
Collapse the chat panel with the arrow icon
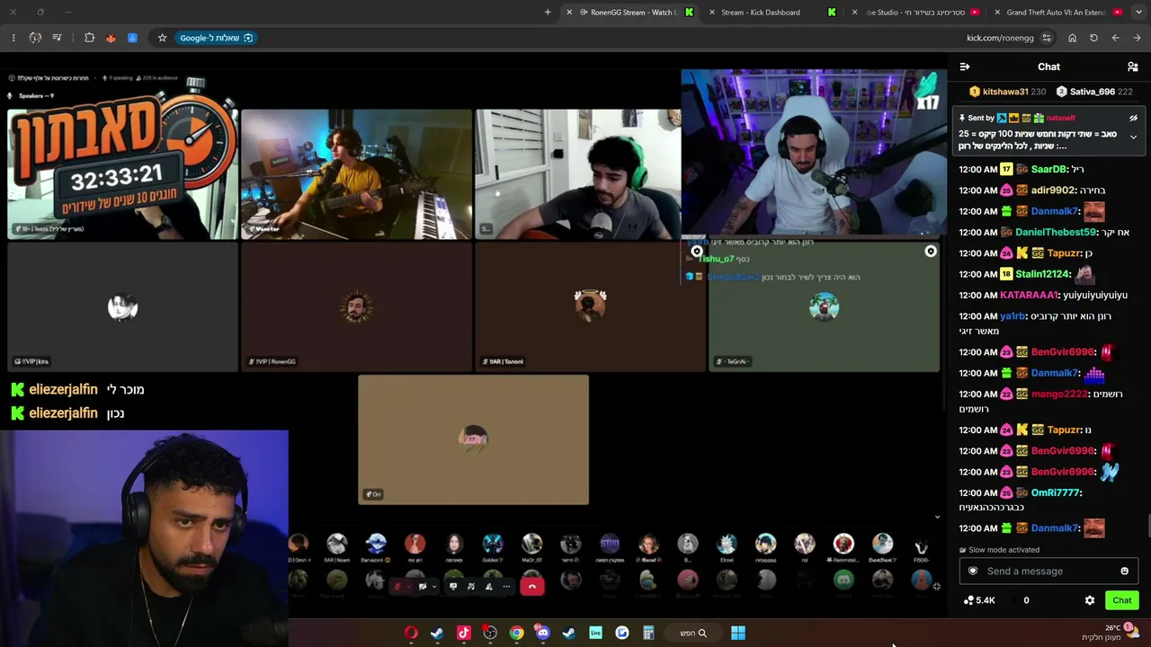pyautogui.click(x=965, y=66)
